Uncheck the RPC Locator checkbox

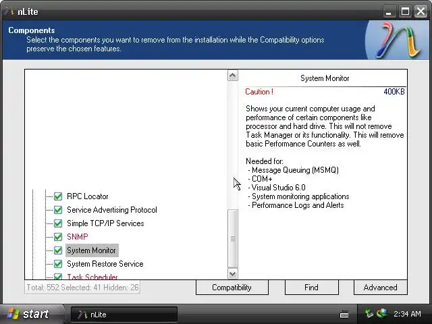[58, 196]
